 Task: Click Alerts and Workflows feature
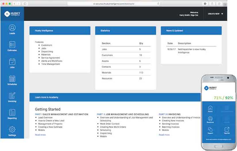[x=52, y=61]
